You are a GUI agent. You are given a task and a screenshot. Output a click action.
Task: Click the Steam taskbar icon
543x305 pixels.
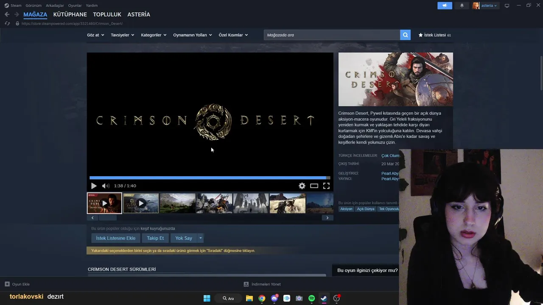coord(324,298)
